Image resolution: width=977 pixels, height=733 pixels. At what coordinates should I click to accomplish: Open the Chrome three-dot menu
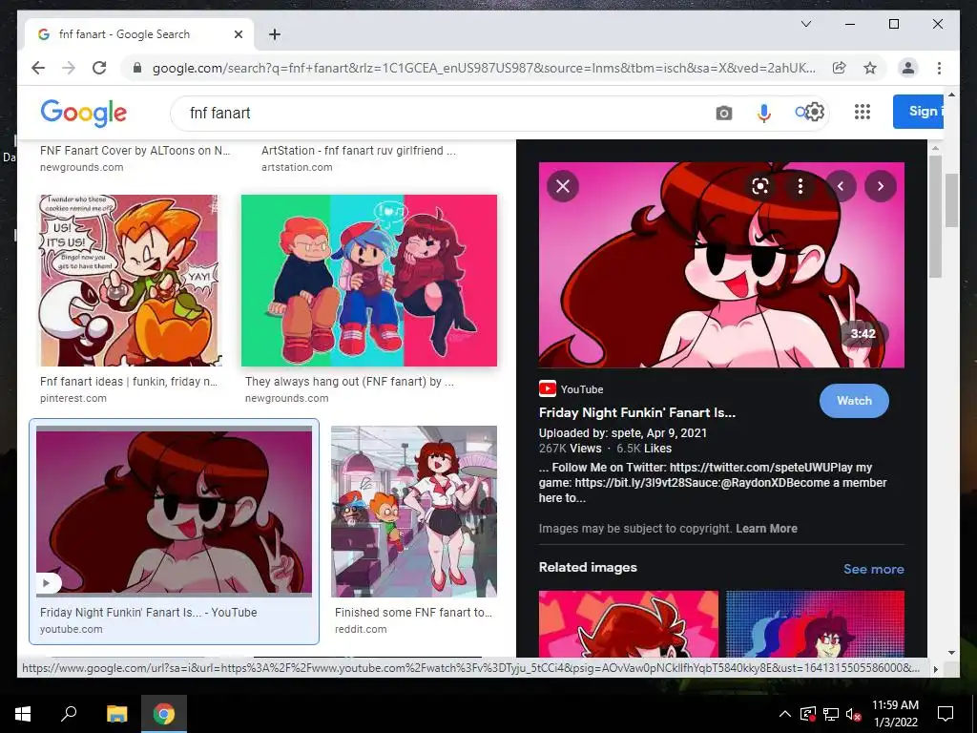939,68
